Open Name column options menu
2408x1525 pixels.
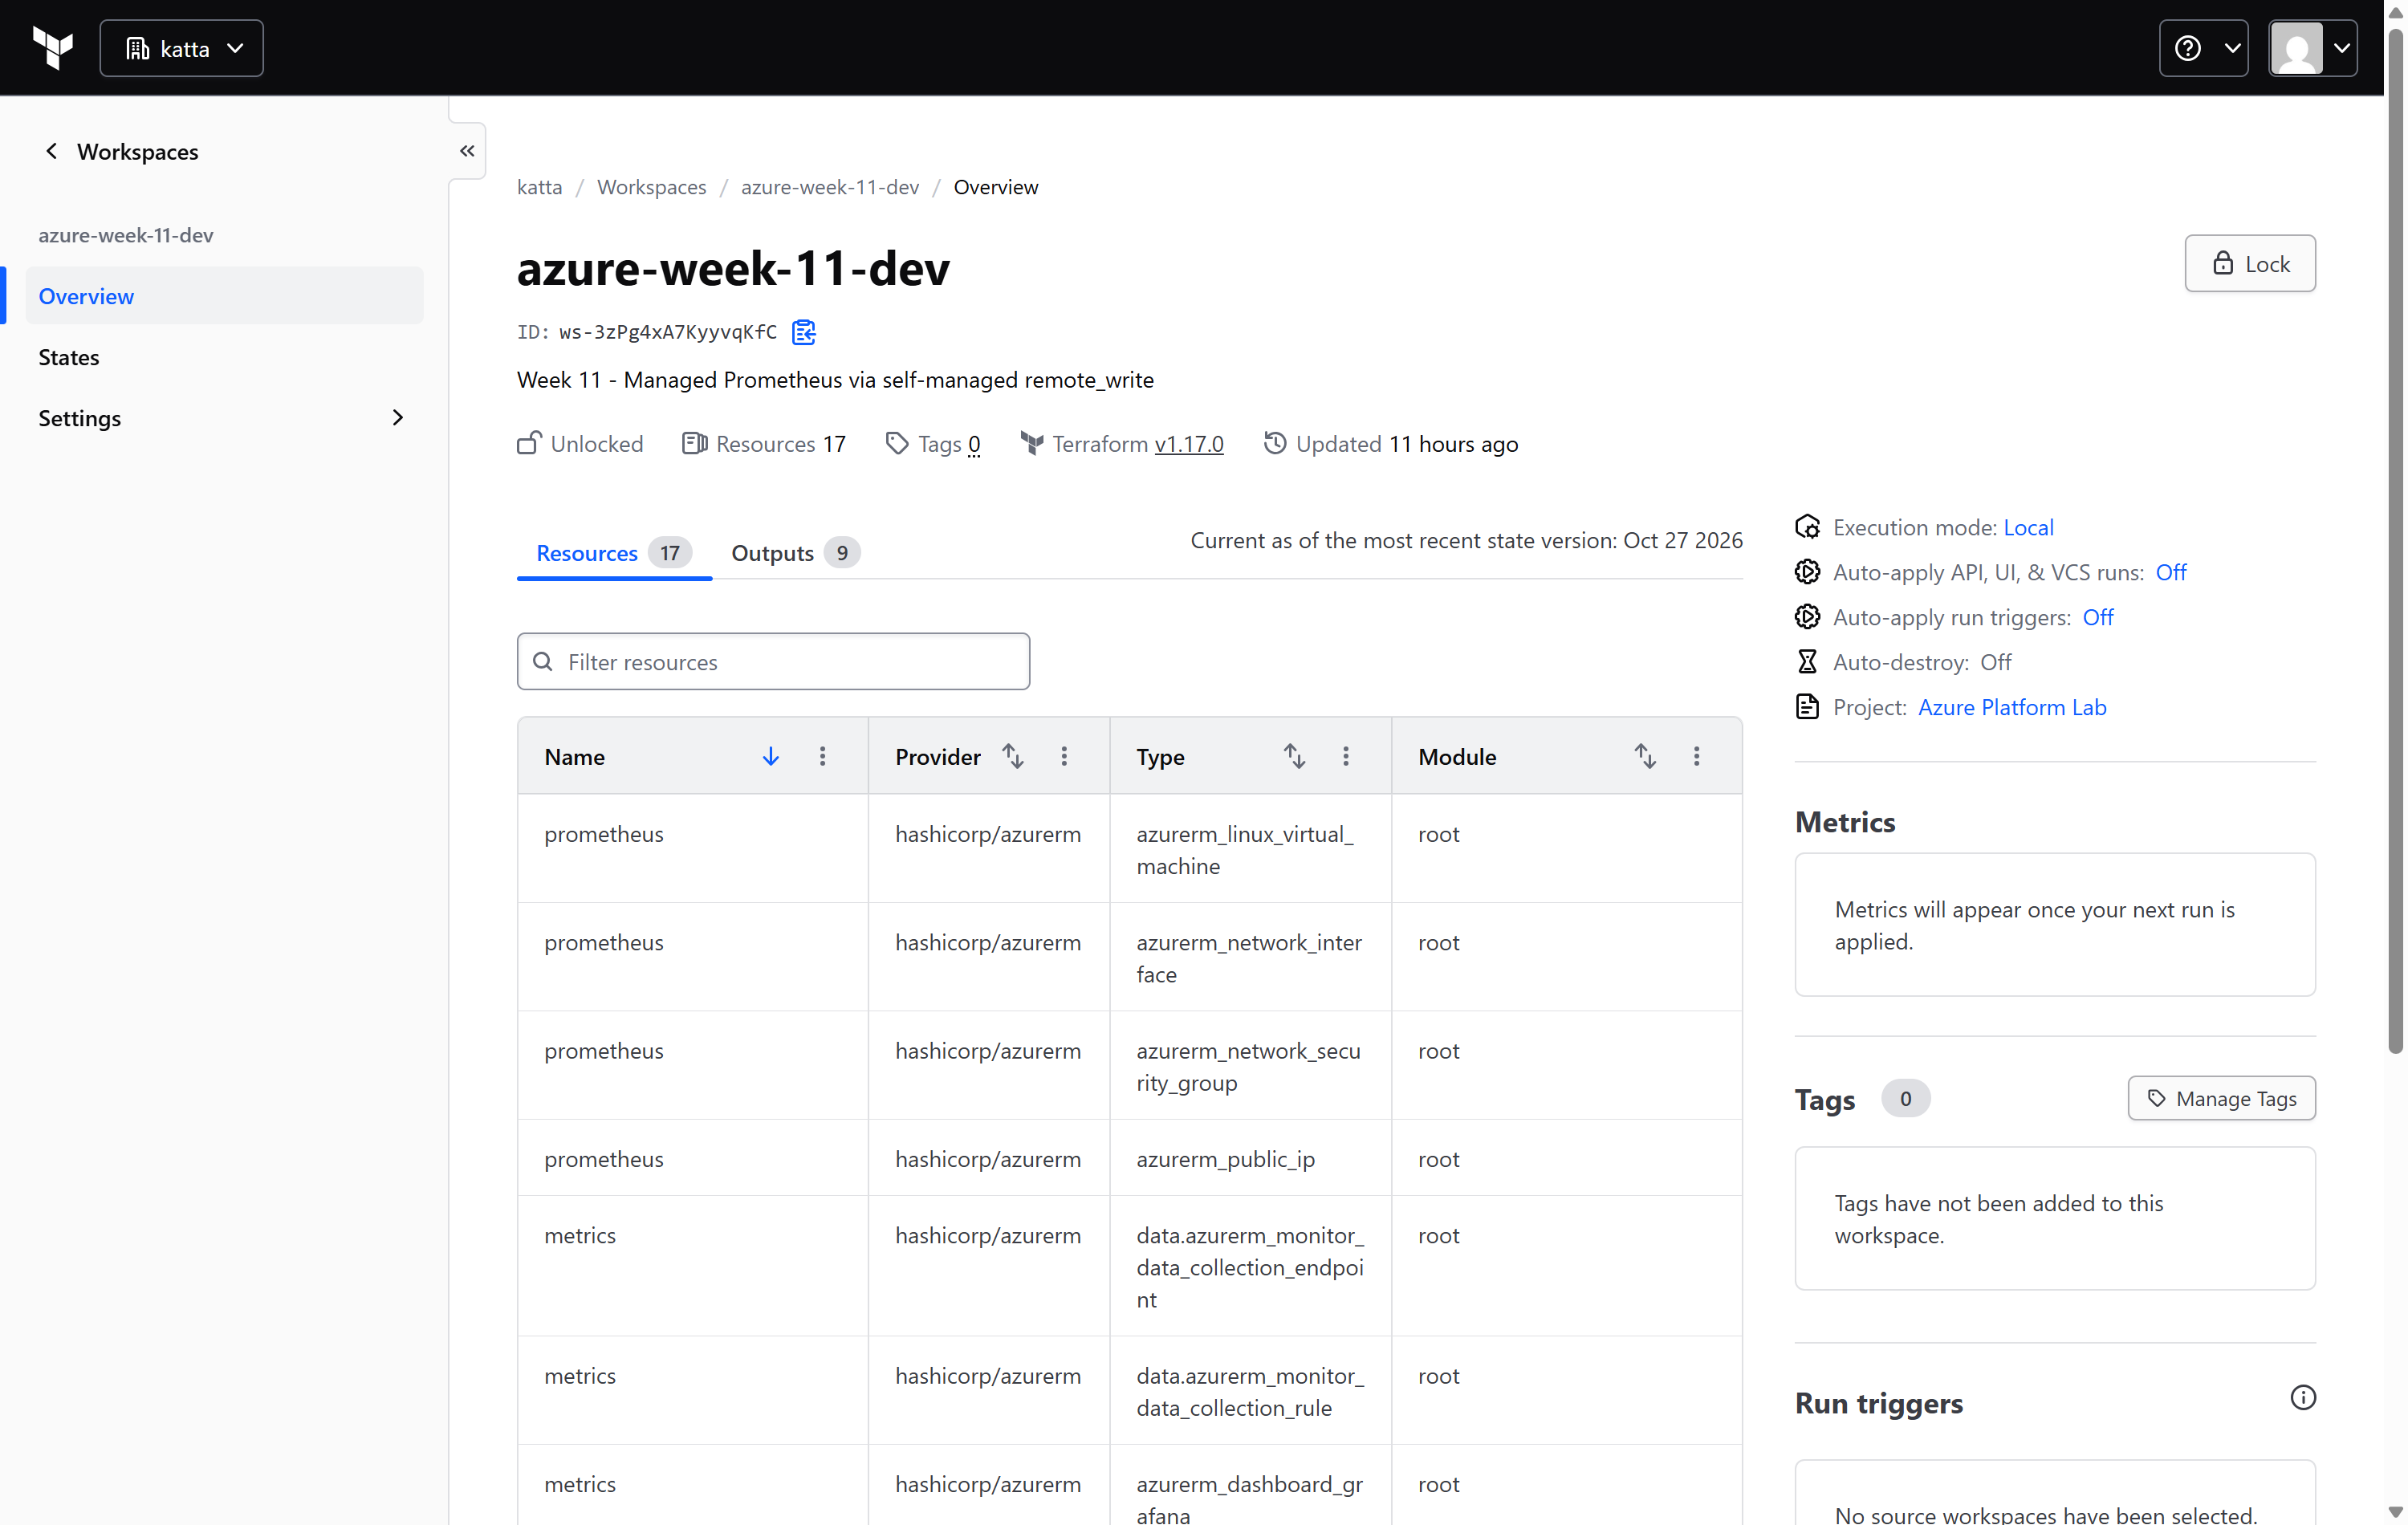(x=822, y=756)
